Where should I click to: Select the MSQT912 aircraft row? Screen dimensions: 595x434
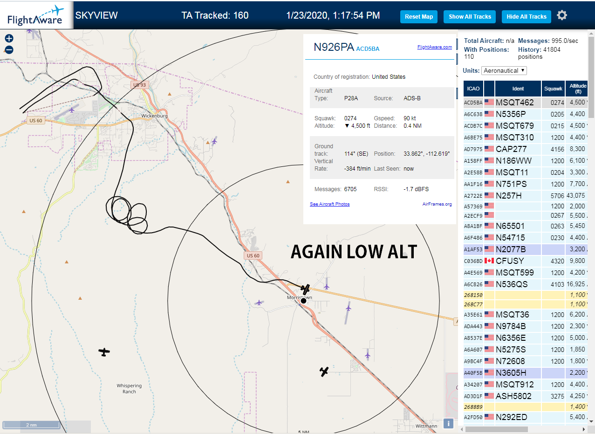coord(526,385)
